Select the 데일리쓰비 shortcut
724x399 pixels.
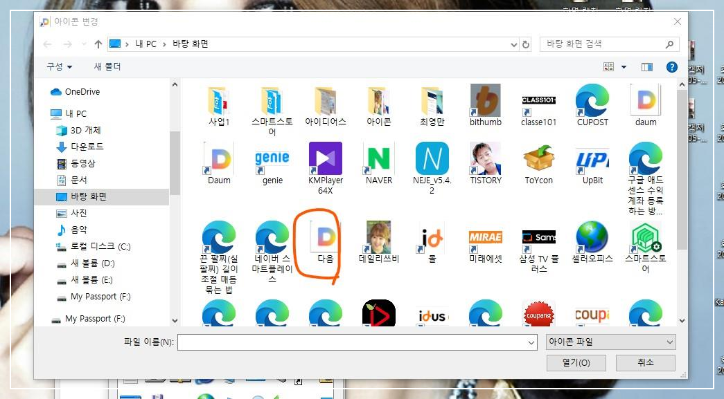point(378,242)
